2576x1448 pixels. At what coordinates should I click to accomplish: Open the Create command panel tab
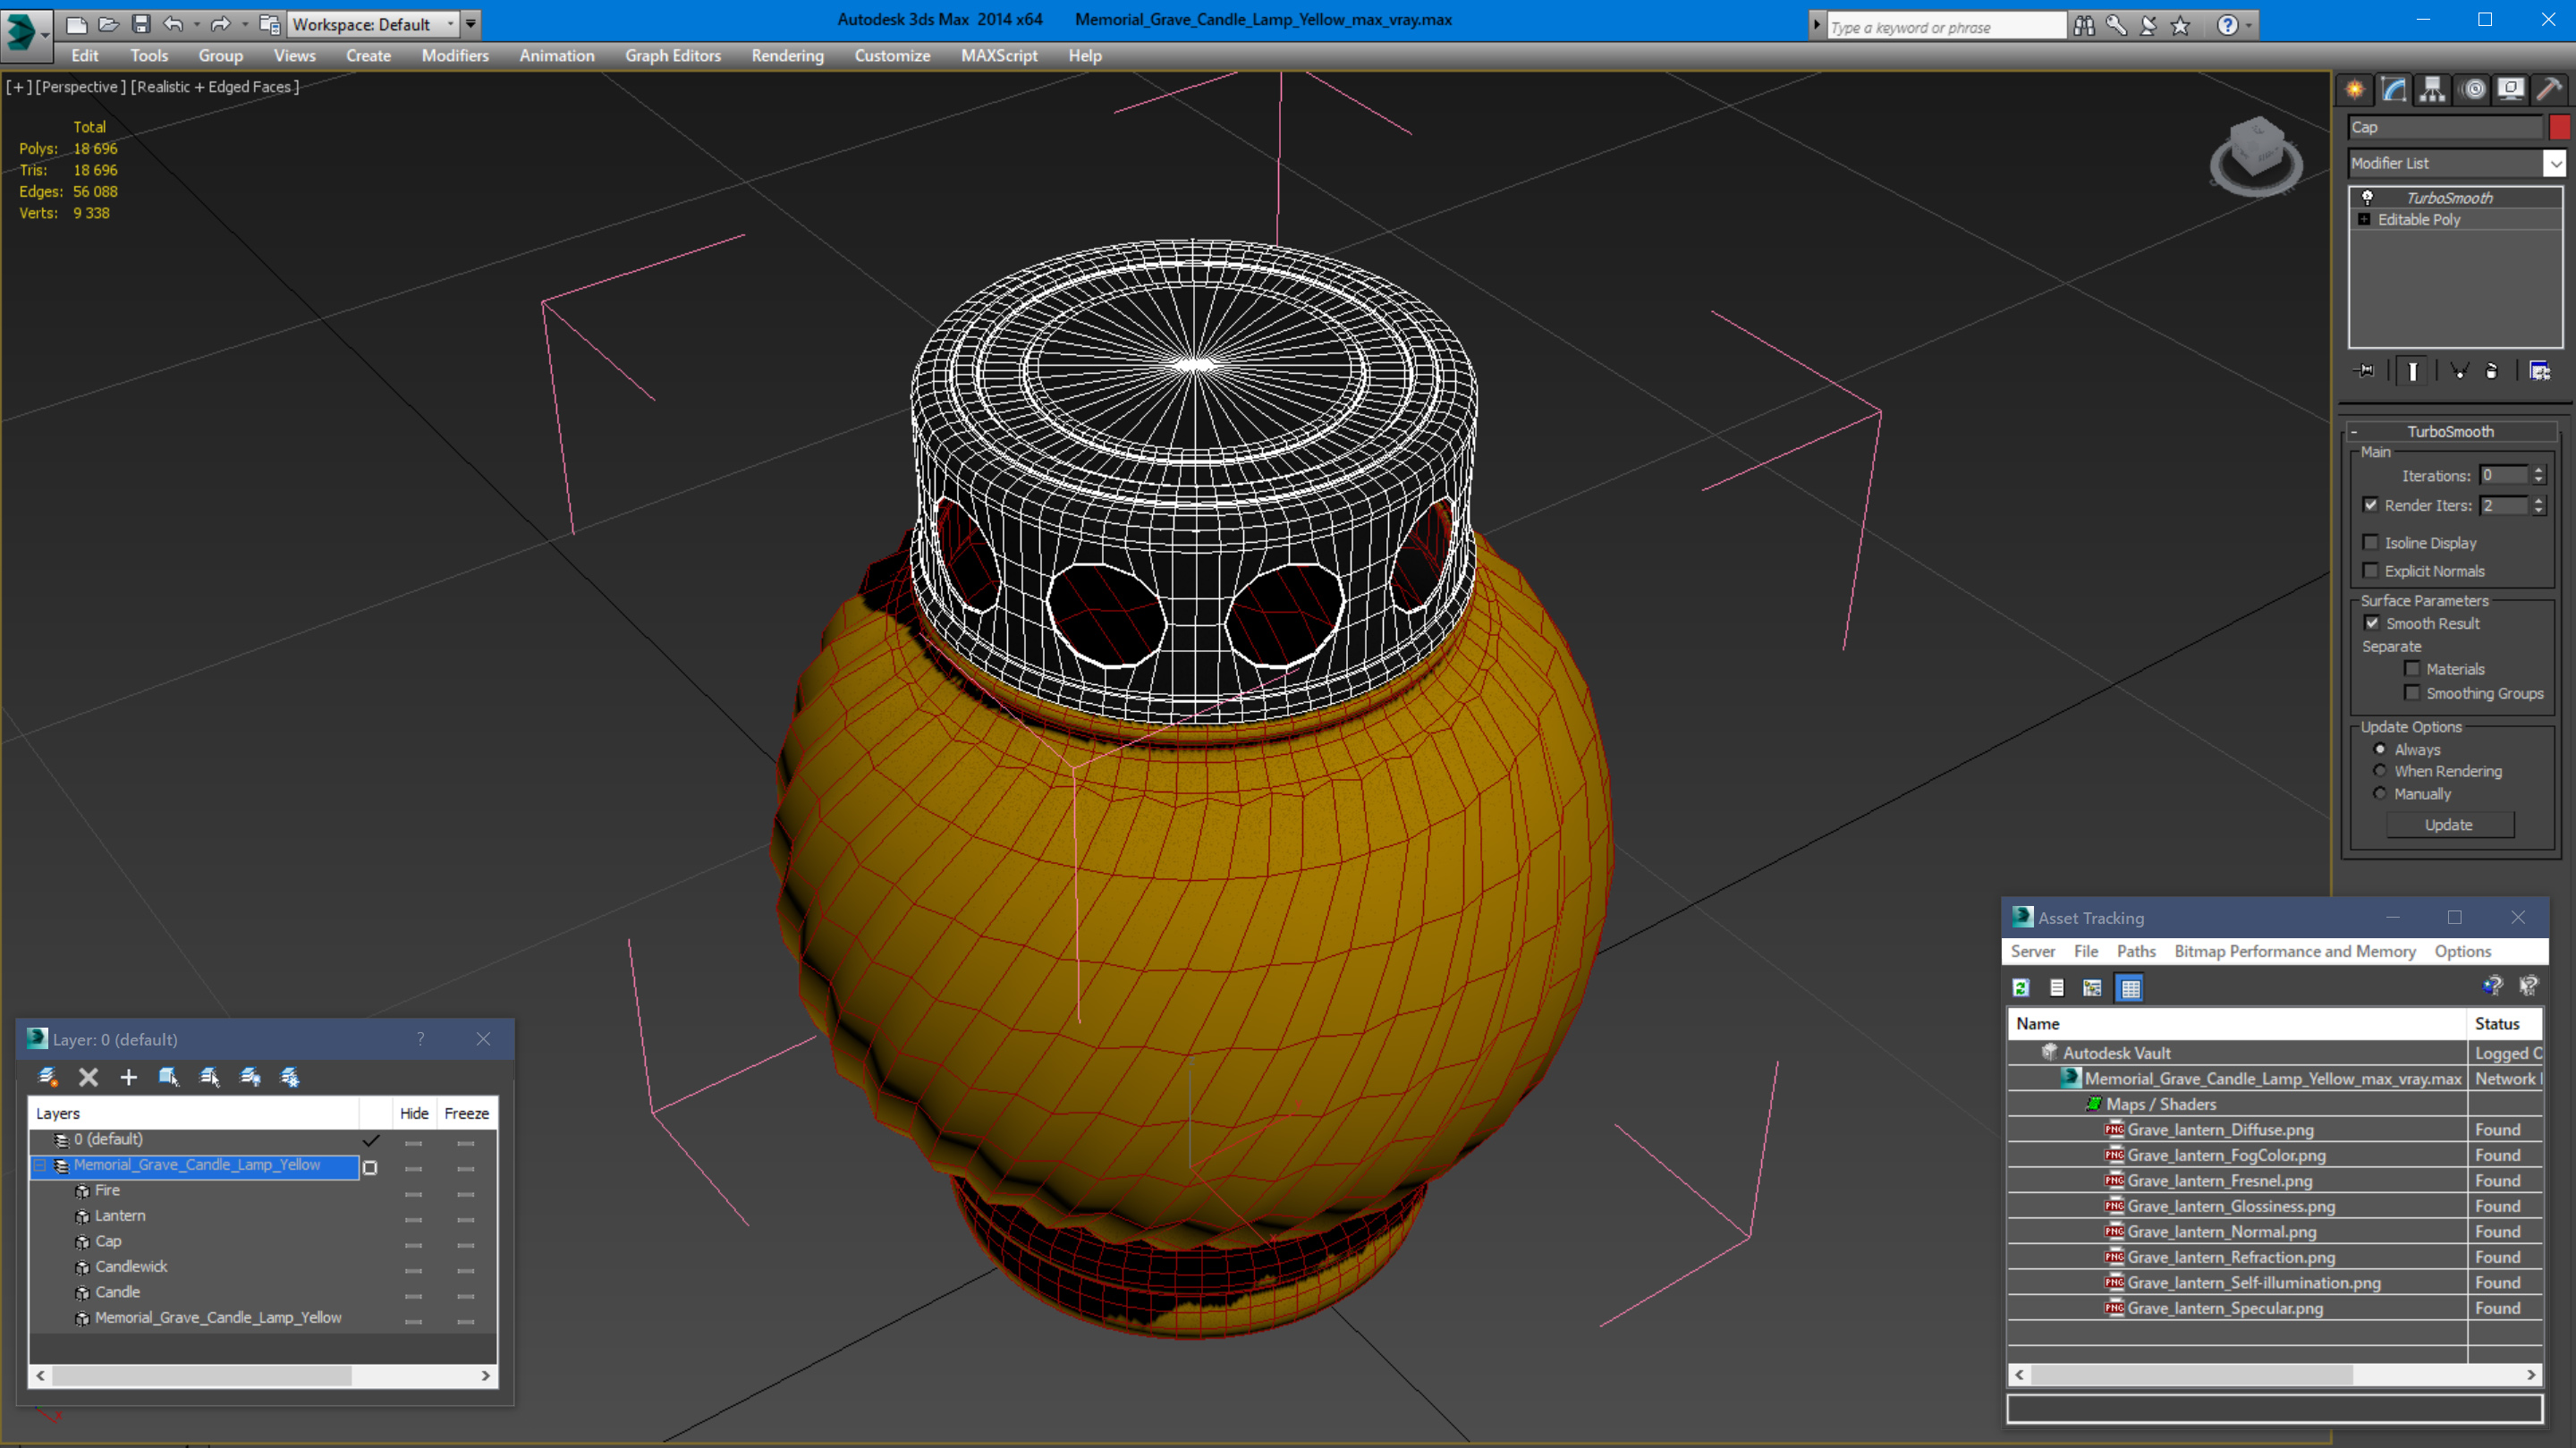click(x=2355, y=90)
